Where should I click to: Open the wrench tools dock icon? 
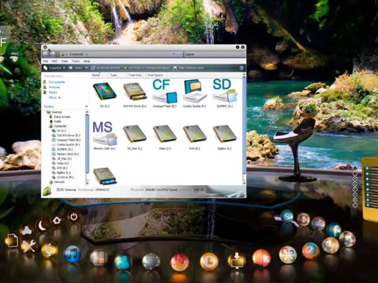pos(29,246)
